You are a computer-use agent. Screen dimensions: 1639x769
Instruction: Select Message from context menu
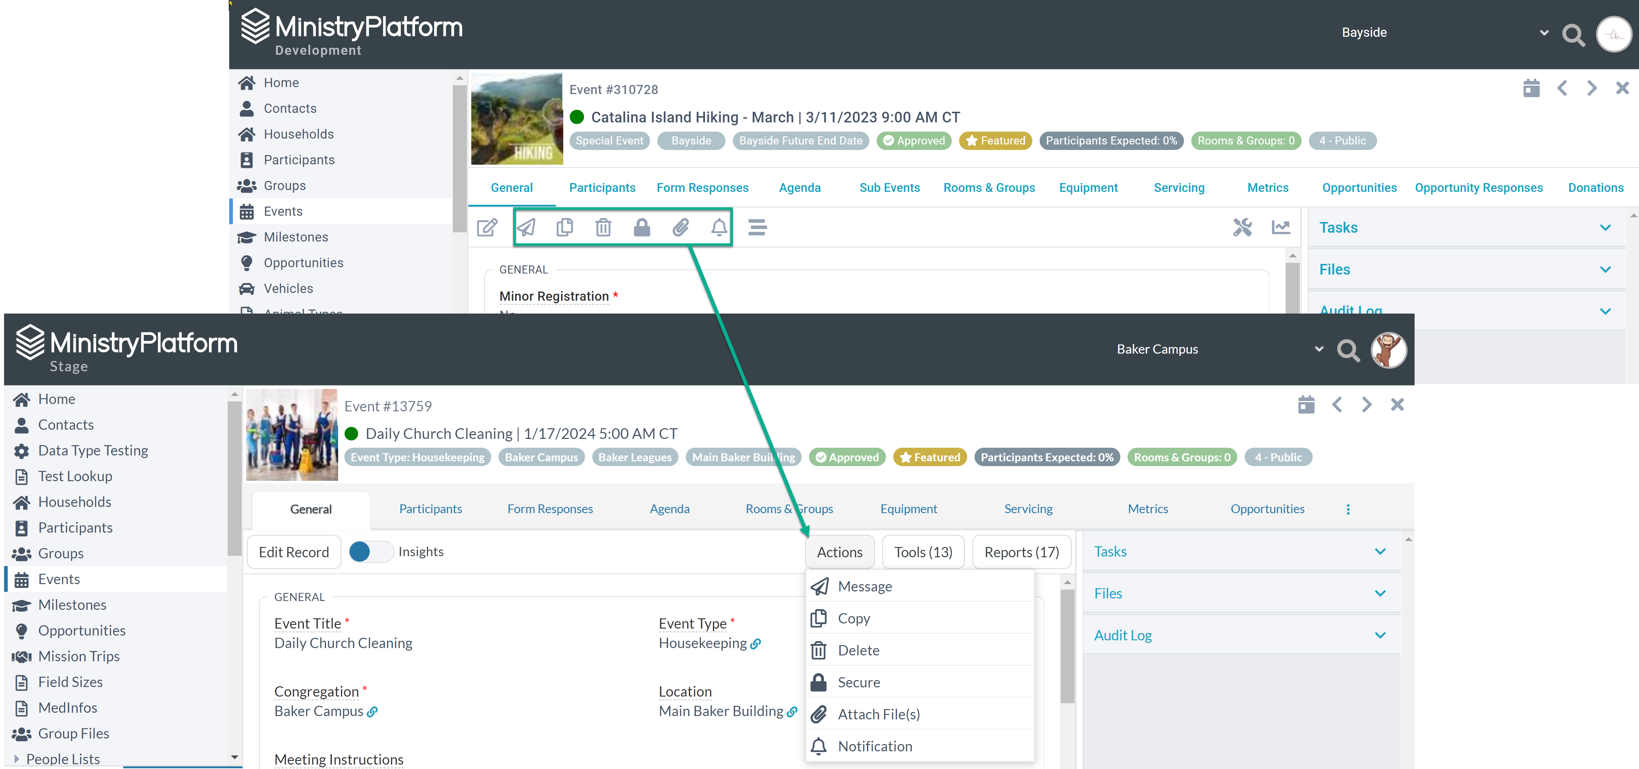coord(866,585)
